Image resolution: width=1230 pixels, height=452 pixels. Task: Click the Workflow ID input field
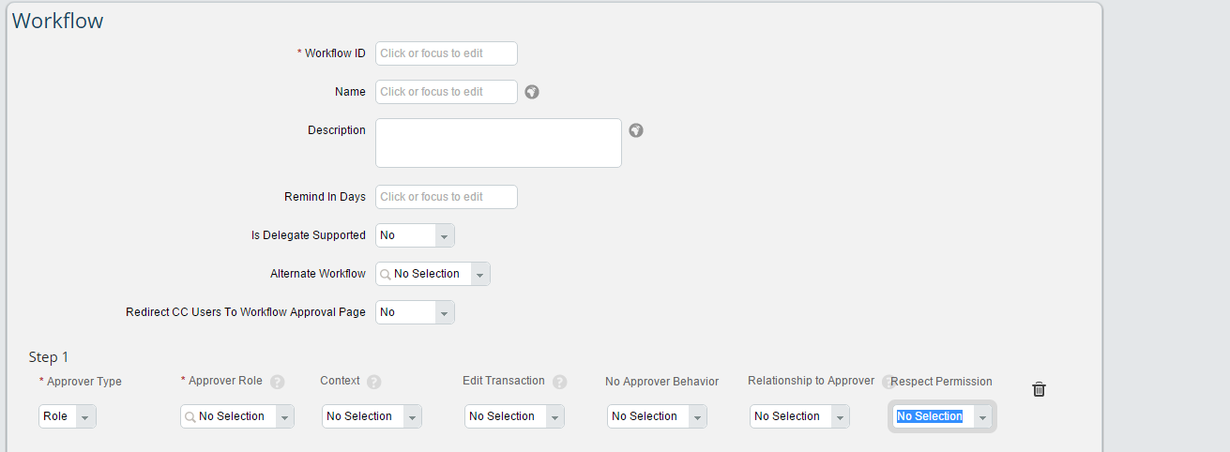[447, 53]
